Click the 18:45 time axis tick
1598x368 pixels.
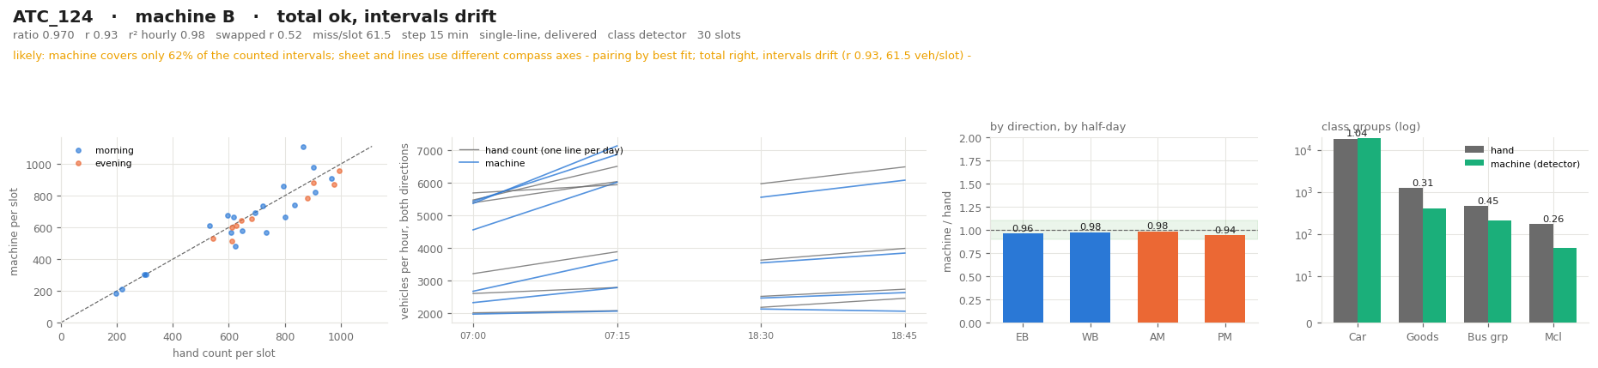[905, 335]
